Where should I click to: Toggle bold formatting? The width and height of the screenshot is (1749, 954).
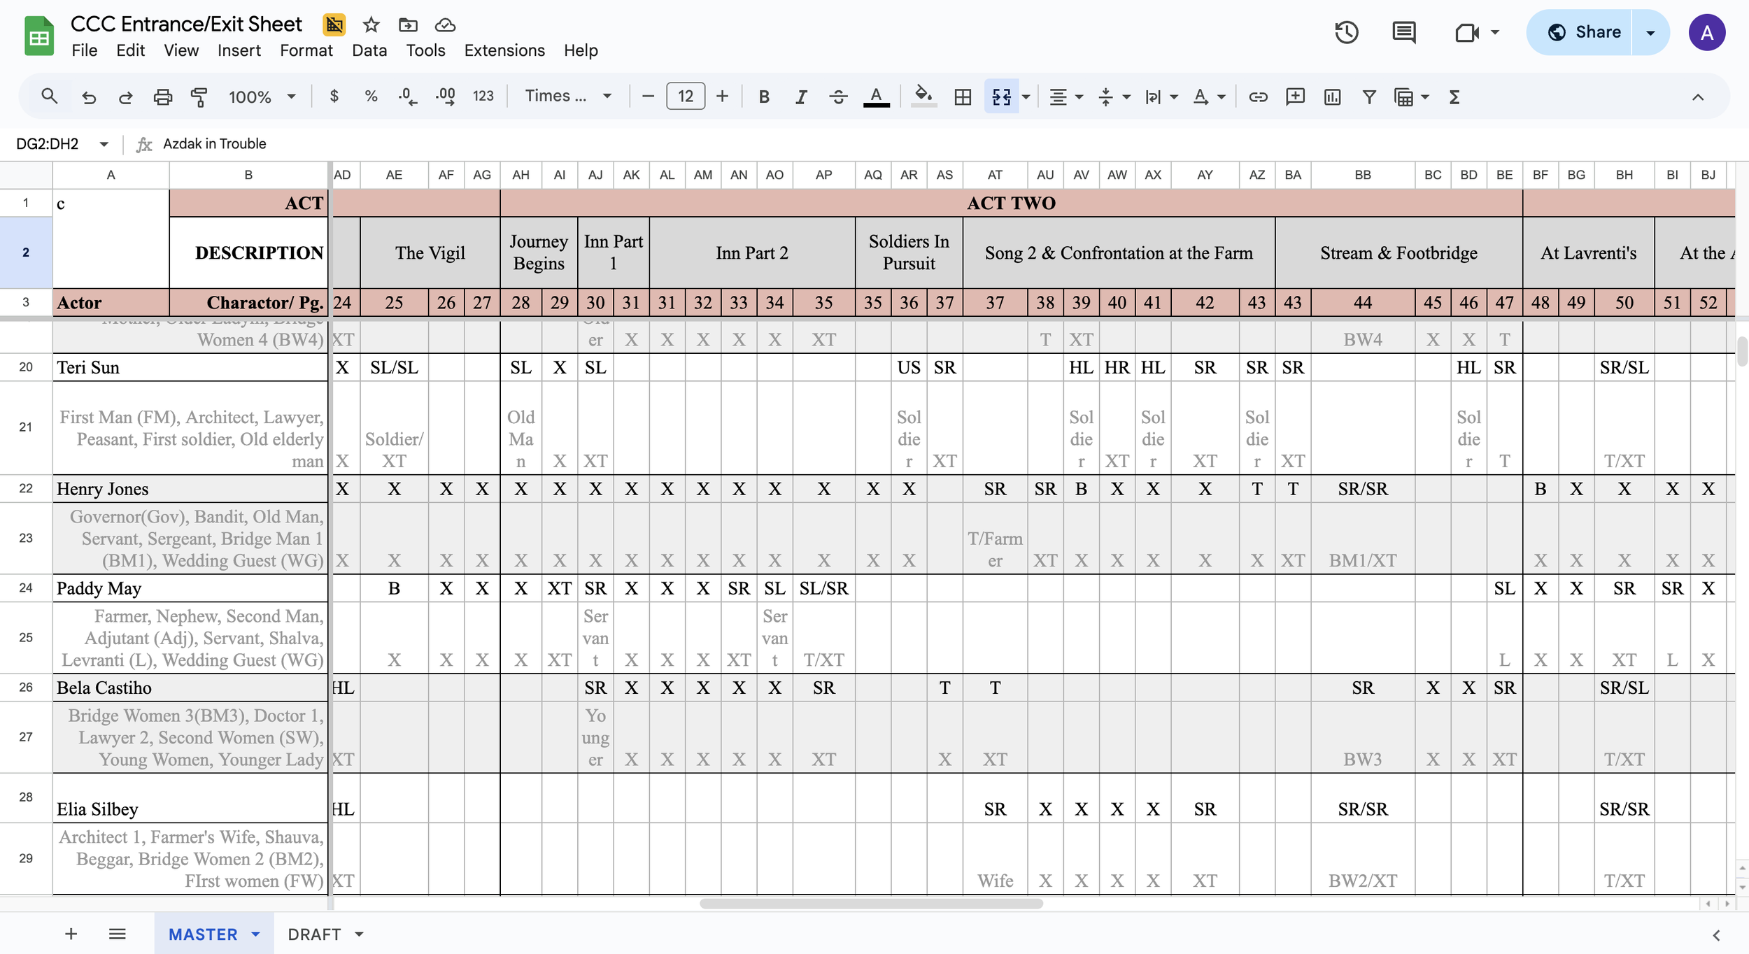point(763,97)
